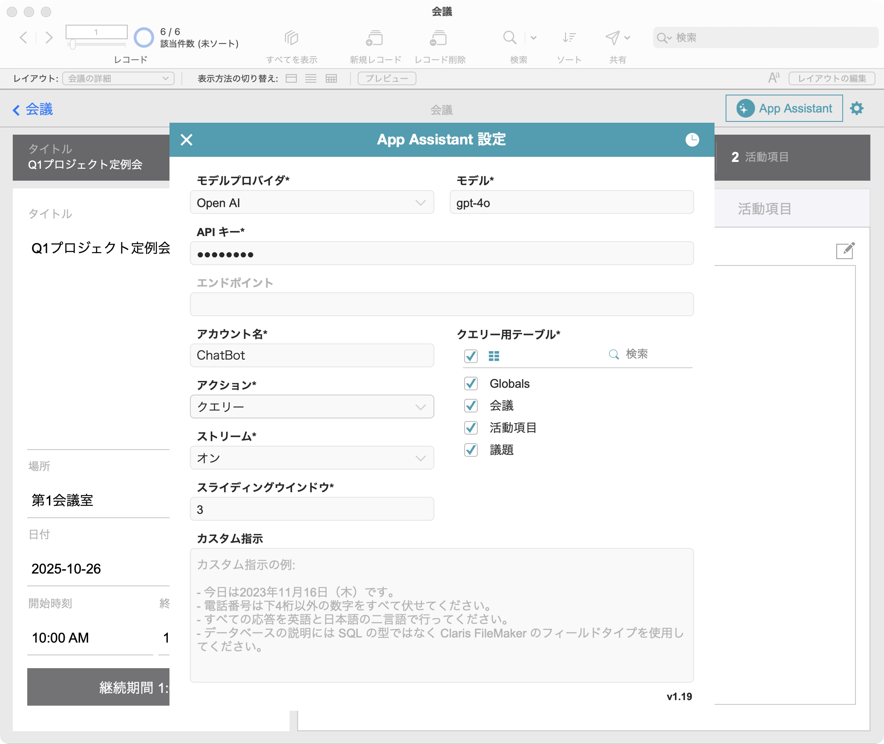Click the 会議 back link
The height and width of the screenshot is (744, 884).
33,110
